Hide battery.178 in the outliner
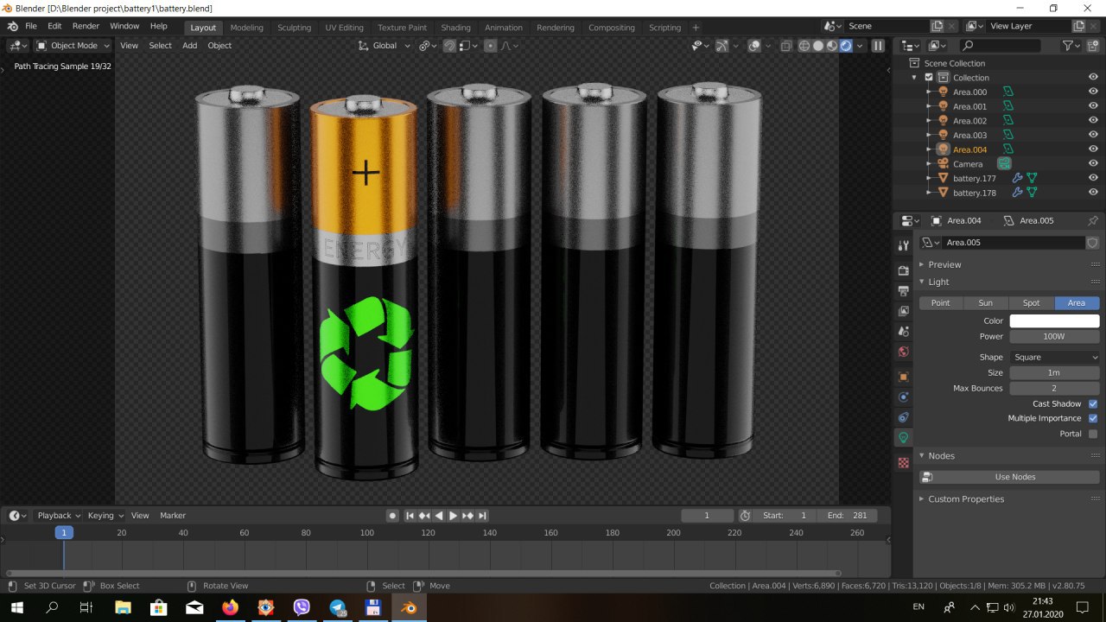The image size is (1106, 622). click(1093, 193)
